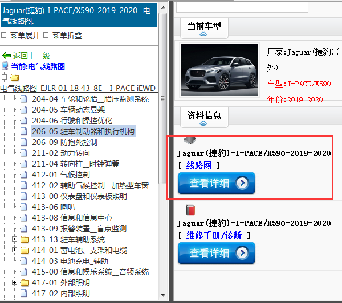Collapse the root 电气线路图 folder node
Screen dimensions: 342x303
click(x=4, y=77)
